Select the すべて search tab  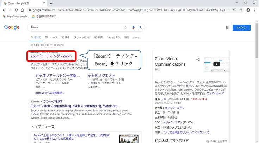36,37
